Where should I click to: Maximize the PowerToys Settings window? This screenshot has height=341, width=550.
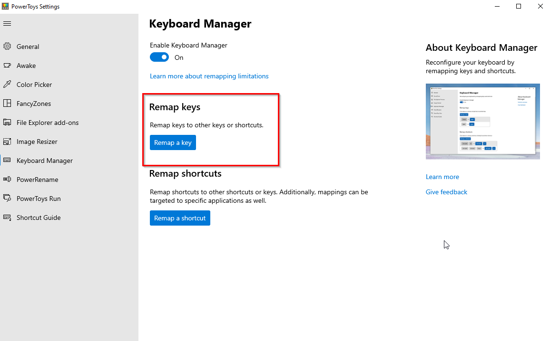(519, 6)
